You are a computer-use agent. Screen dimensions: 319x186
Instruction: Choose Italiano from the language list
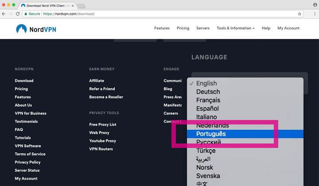pos(245,117)
